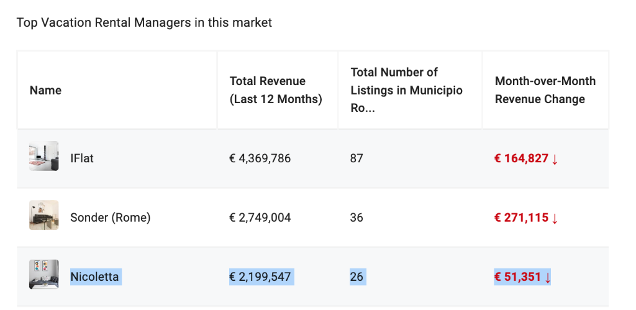Open the IFlat manager thumbnail image

click(44, 156)
